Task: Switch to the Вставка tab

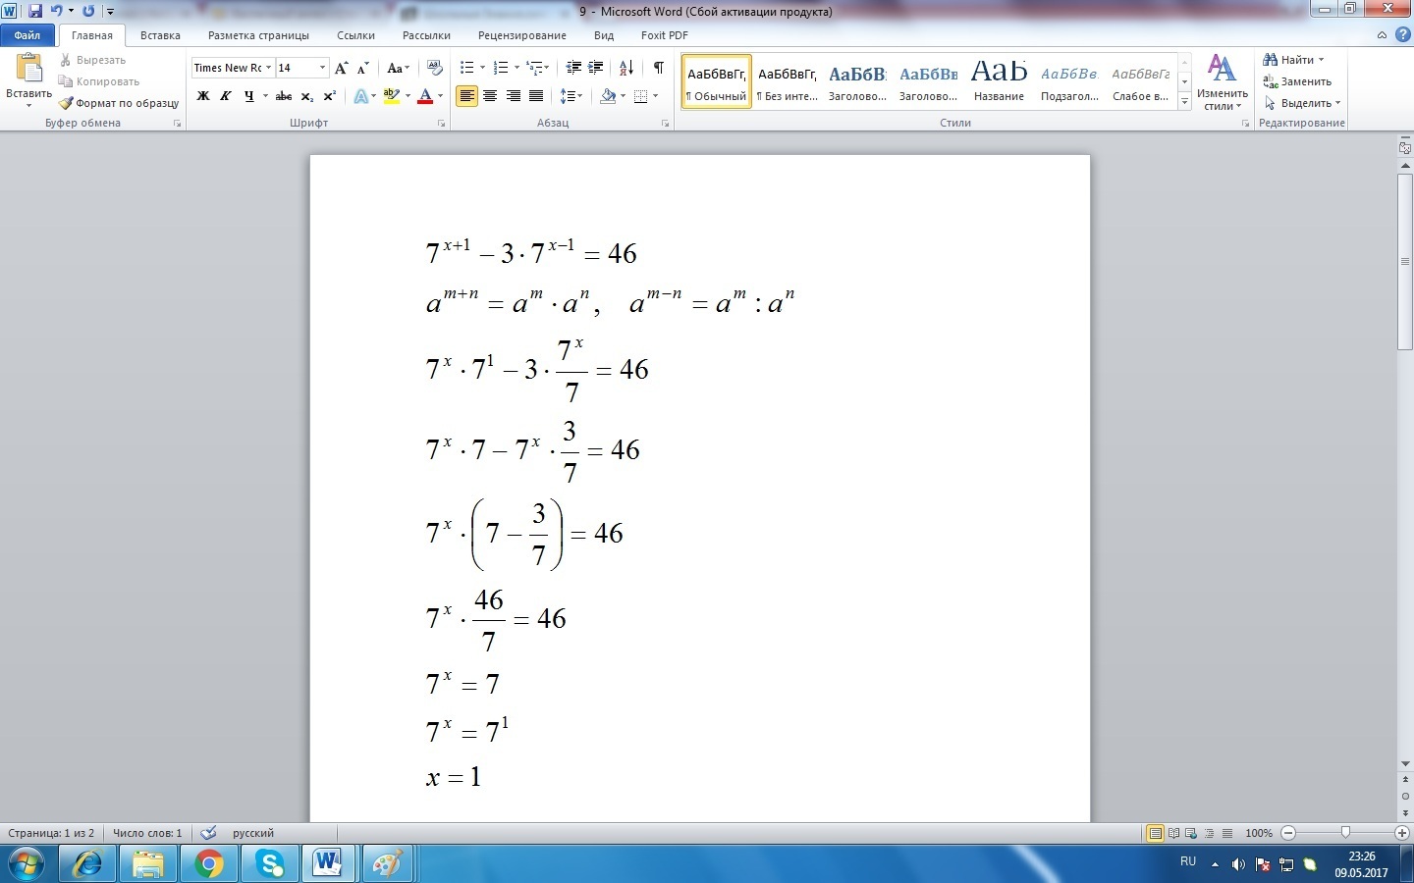Action: pos(160,35)
